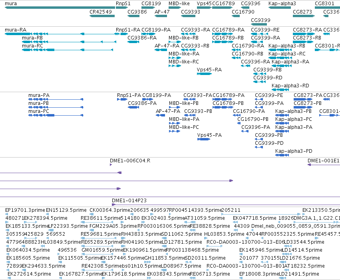Viewport: 340px width, 280px height.
Task: Click the CG9396-PA protein label
Action: coord(256,127)
